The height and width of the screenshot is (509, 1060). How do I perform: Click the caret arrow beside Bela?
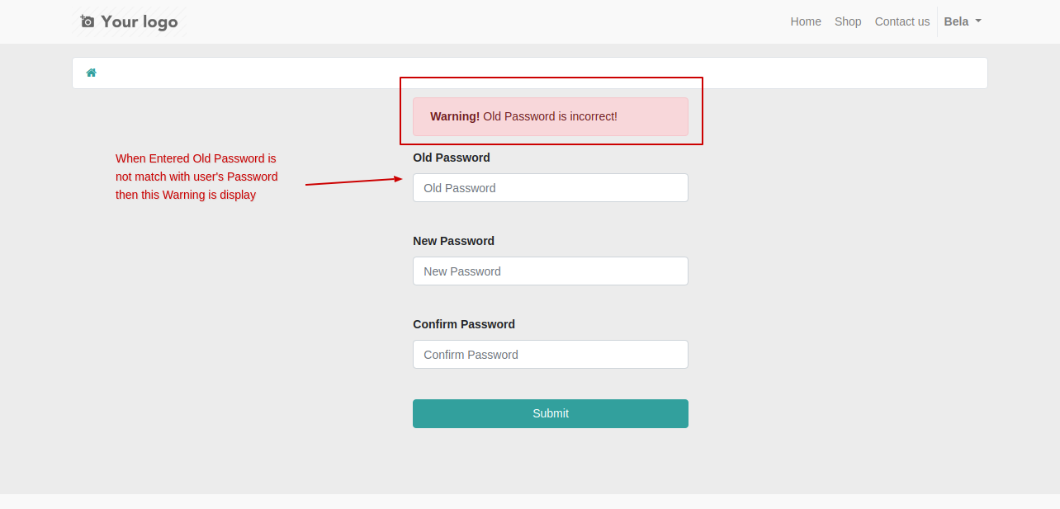[978, 21]
